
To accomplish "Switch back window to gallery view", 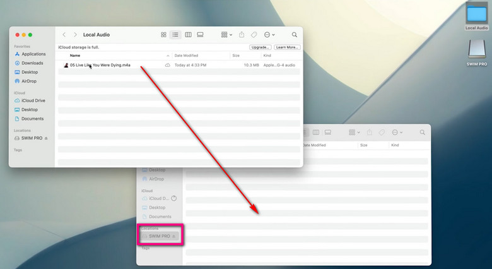I will click(328, 133).
